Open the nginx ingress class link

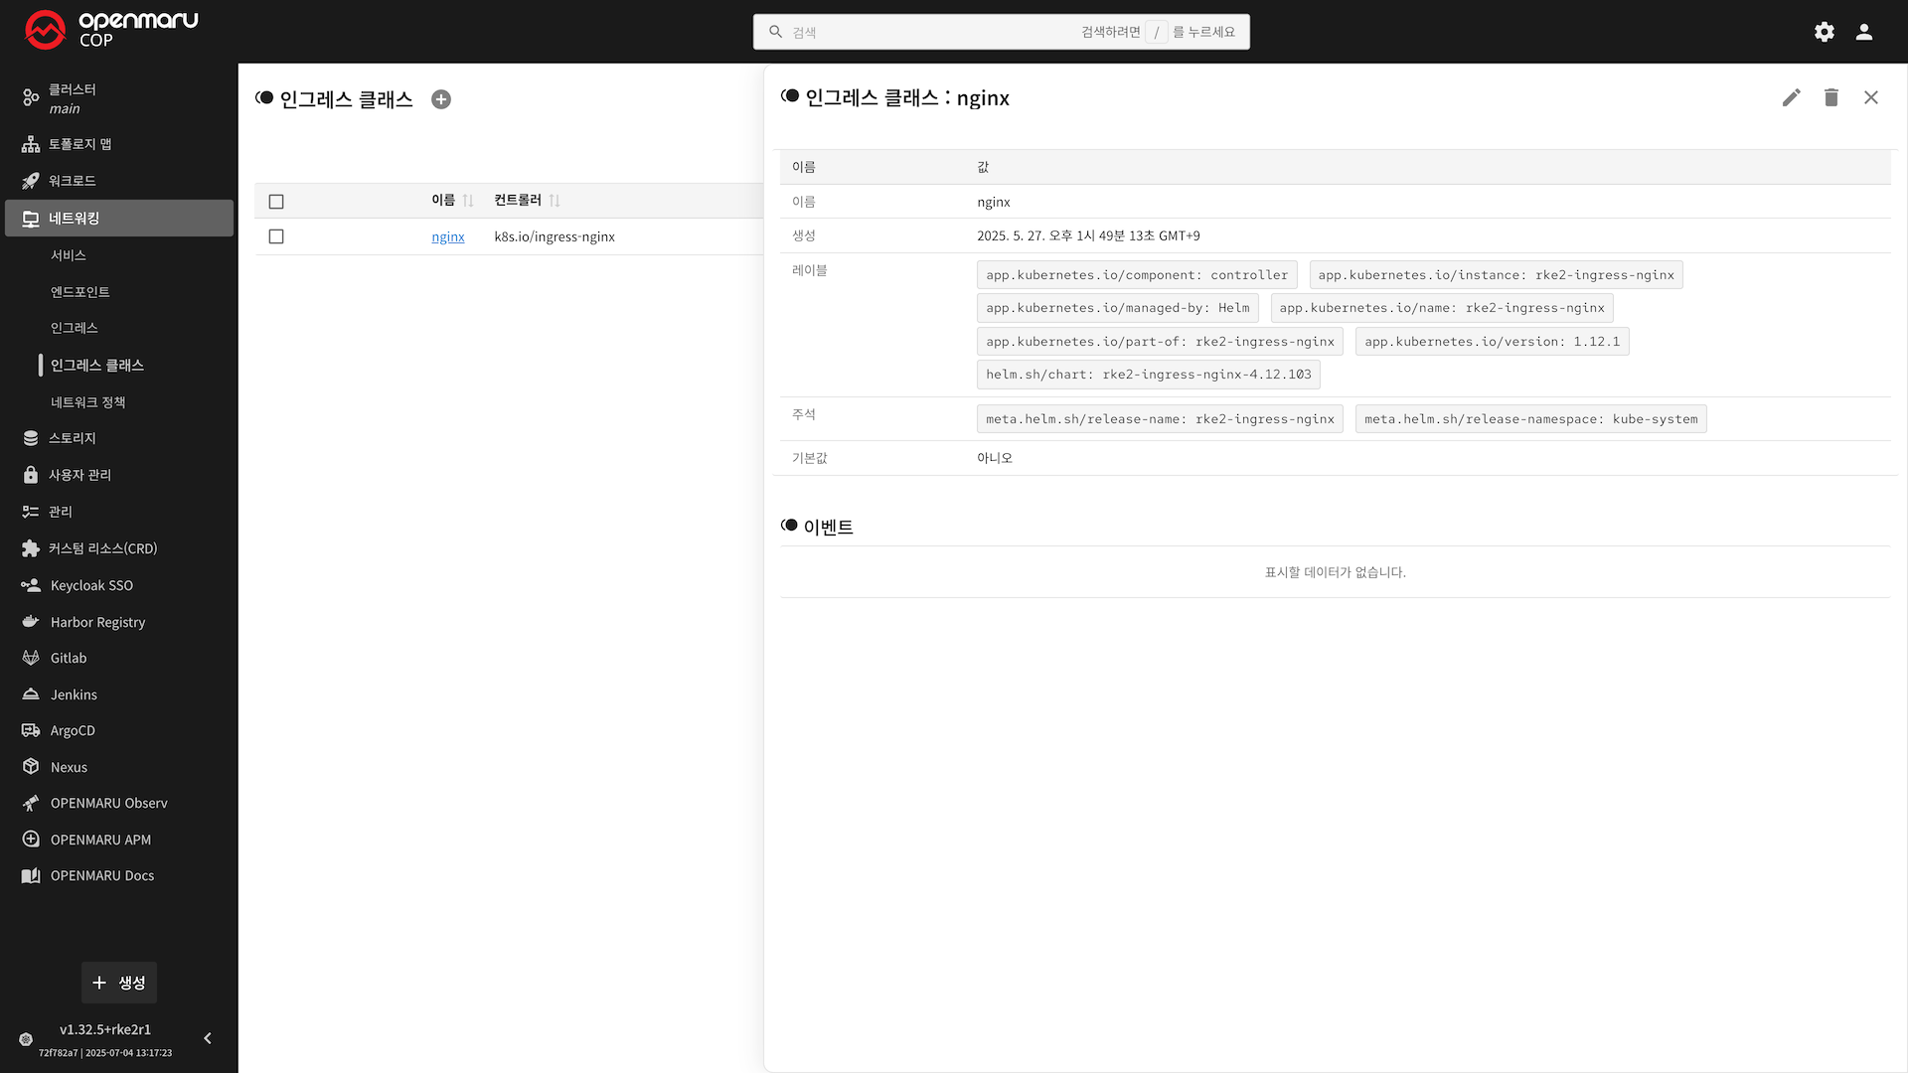point(447,236)
